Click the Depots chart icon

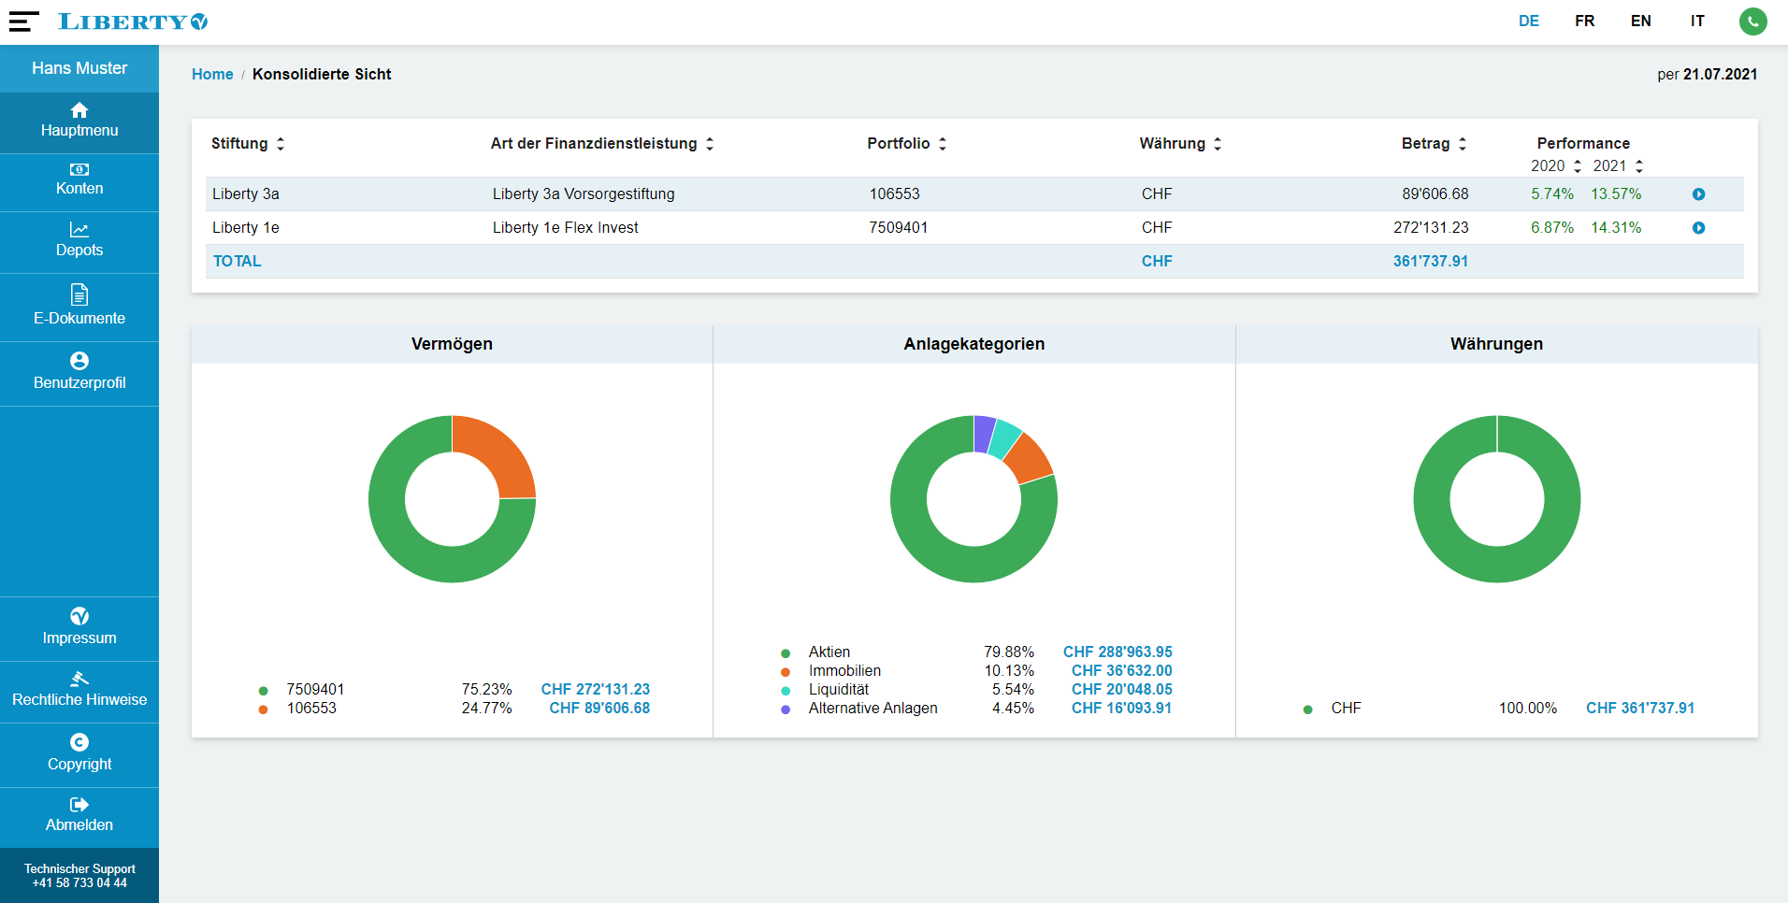(79, 230)
